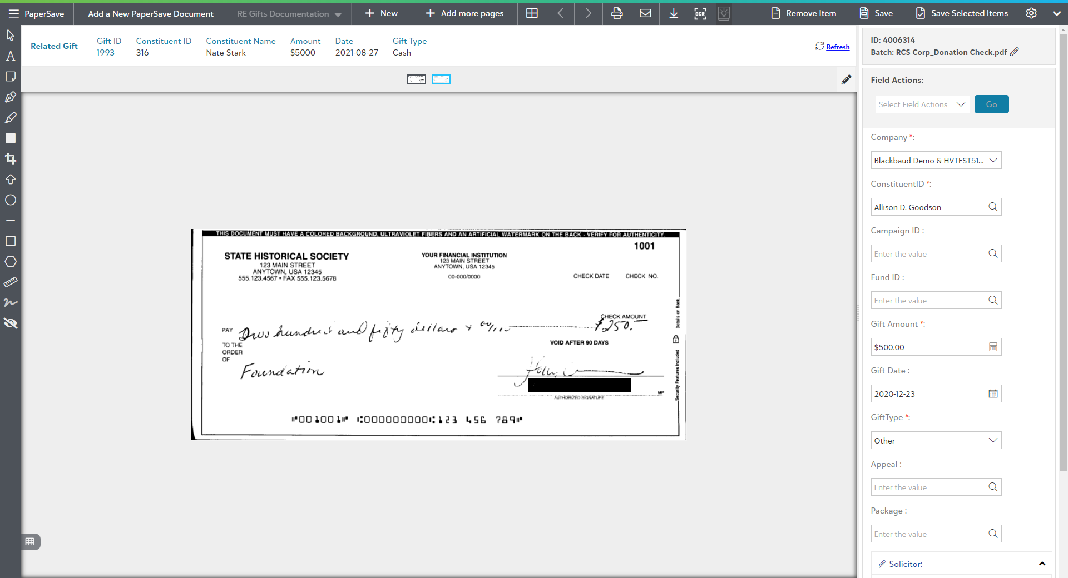
Task: Pick the ruler measurement tool
Action: [x=10, y=282]
